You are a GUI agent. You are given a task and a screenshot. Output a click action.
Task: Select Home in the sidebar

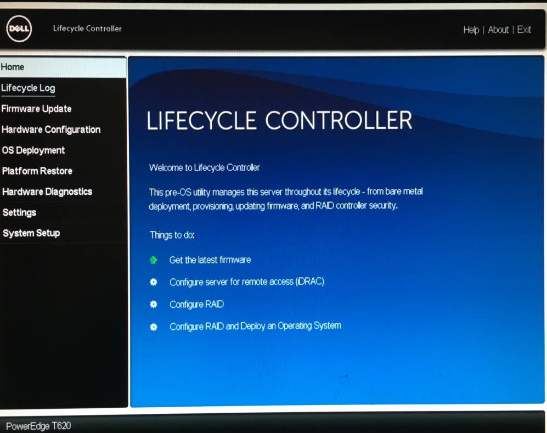click(13, 67)
